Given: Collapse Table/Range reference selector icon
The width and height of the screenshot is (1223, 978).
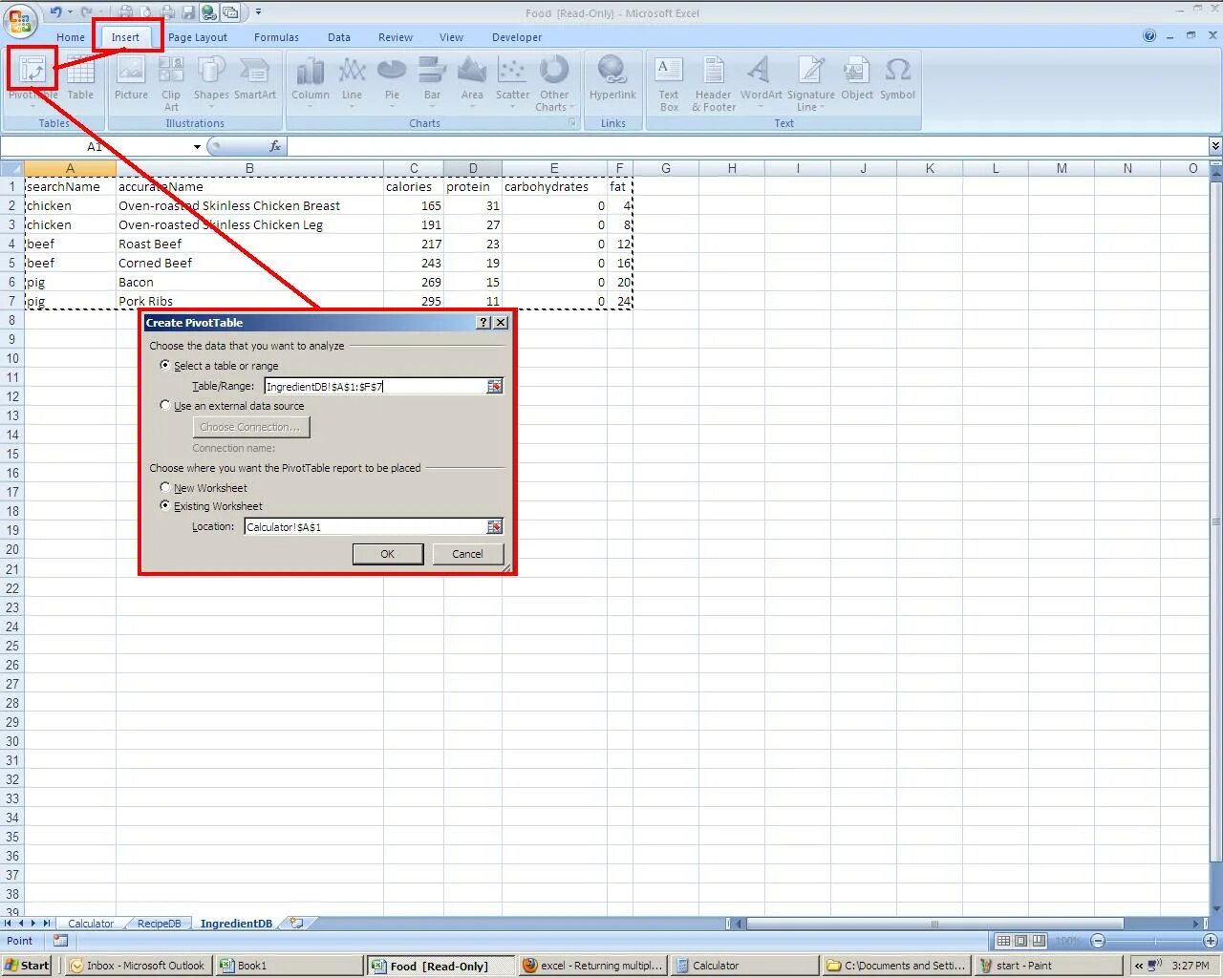Looking at the screenshot, I should click(494, 386).
